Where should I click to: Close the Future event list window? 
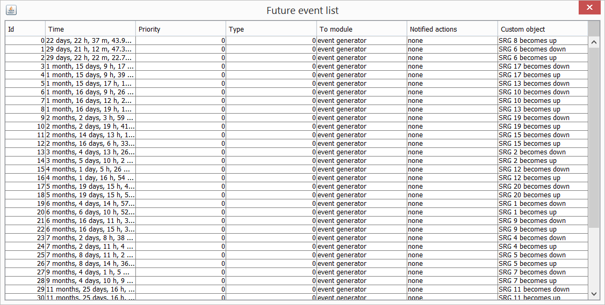point(589,8)
